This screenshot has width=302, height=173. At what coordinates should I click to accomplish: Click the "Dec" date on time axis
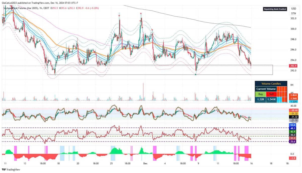(x=145, y=163)
